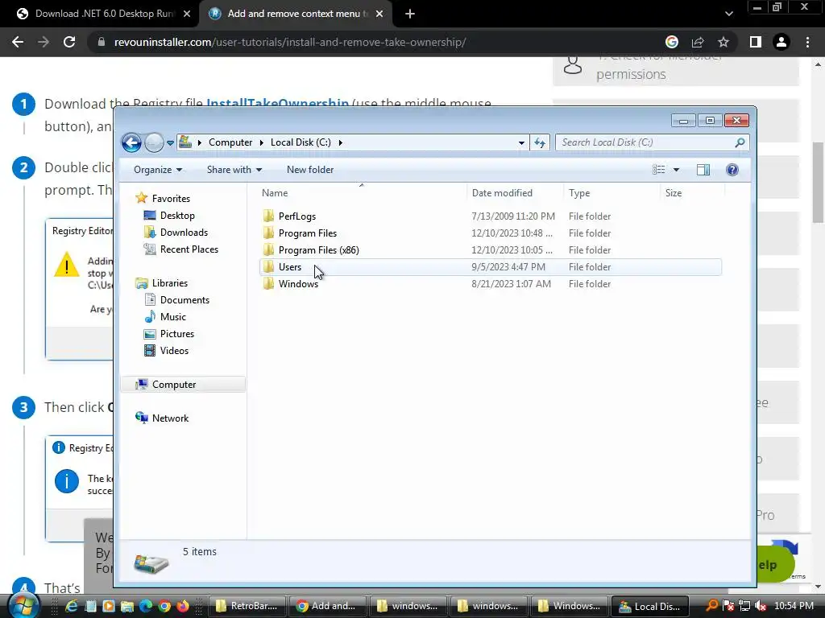
Task: Open the browser tab search dropdown
Action: [x=728, y=14]
